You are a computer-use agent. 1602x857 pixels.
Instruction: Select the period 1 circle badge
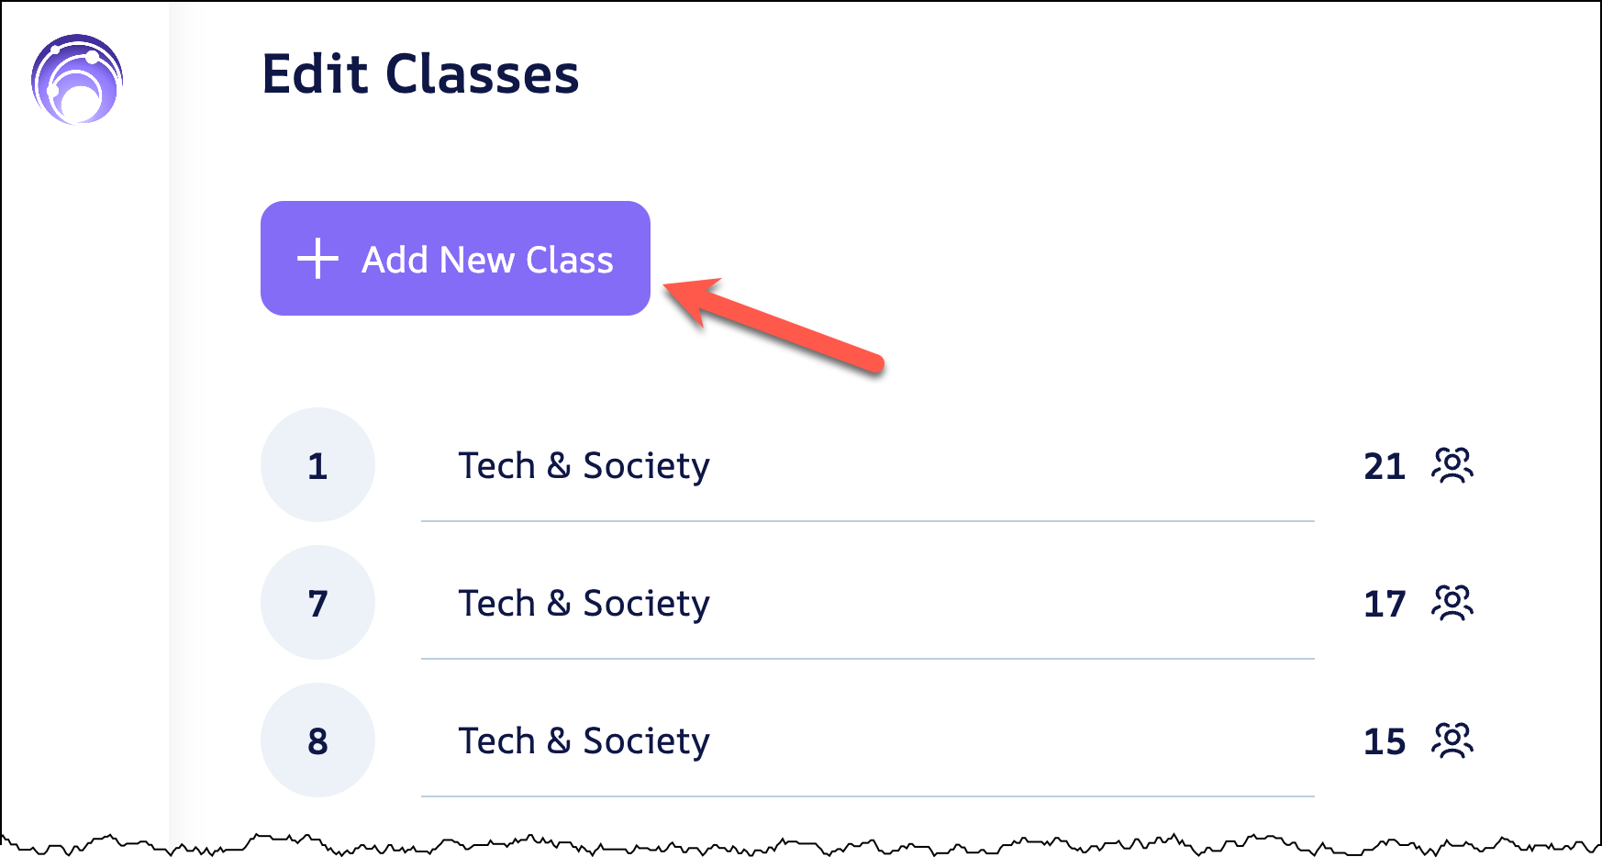(x=317, y=465)
